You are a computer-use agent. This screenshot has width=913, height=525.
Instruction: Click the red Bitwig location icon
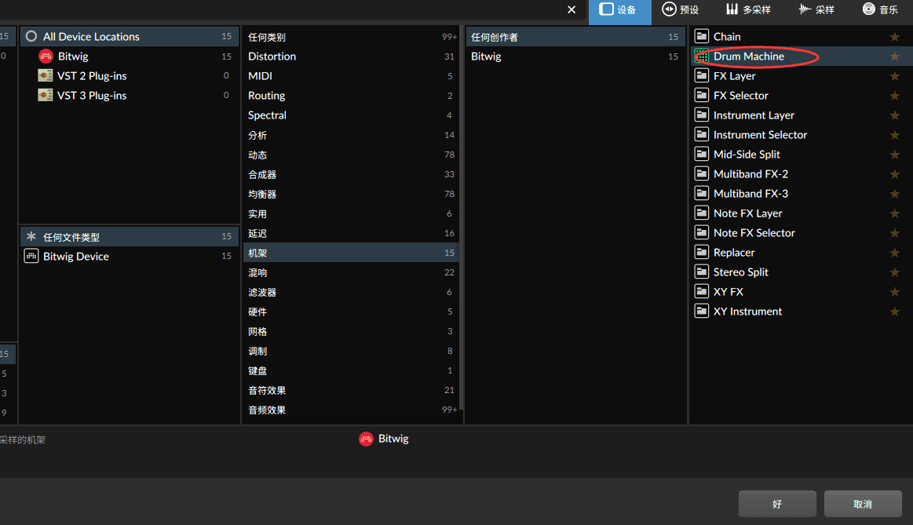pos(46,56)
